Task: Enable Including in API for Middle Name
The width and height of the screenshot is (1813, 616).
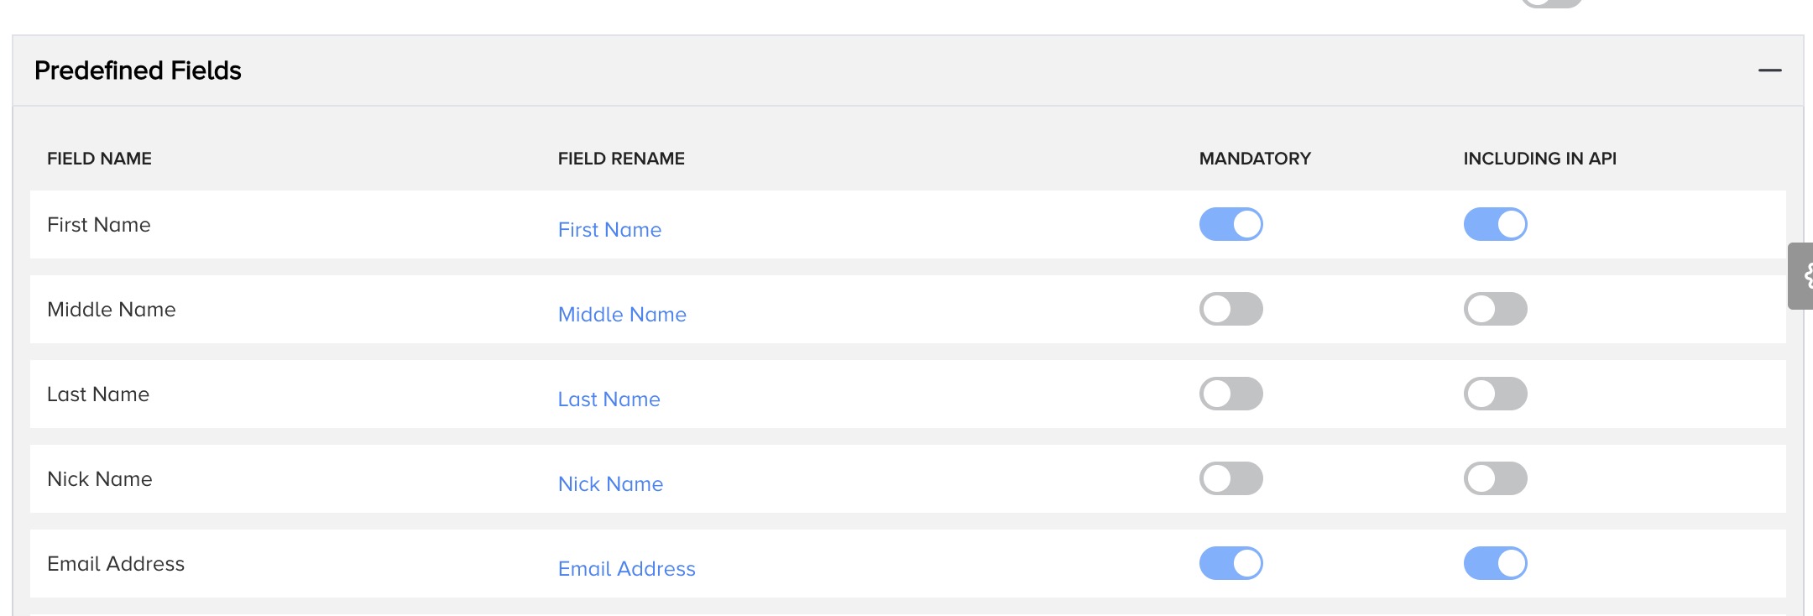Action: click(1495, 310)
